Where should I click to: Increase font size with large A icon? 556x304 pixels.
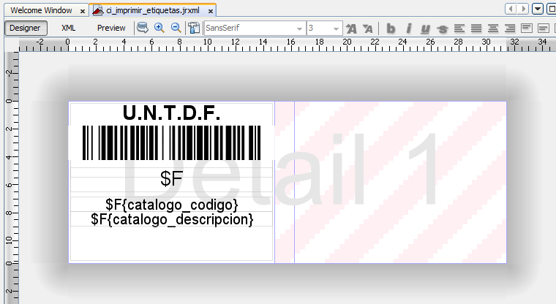(351, 28)
